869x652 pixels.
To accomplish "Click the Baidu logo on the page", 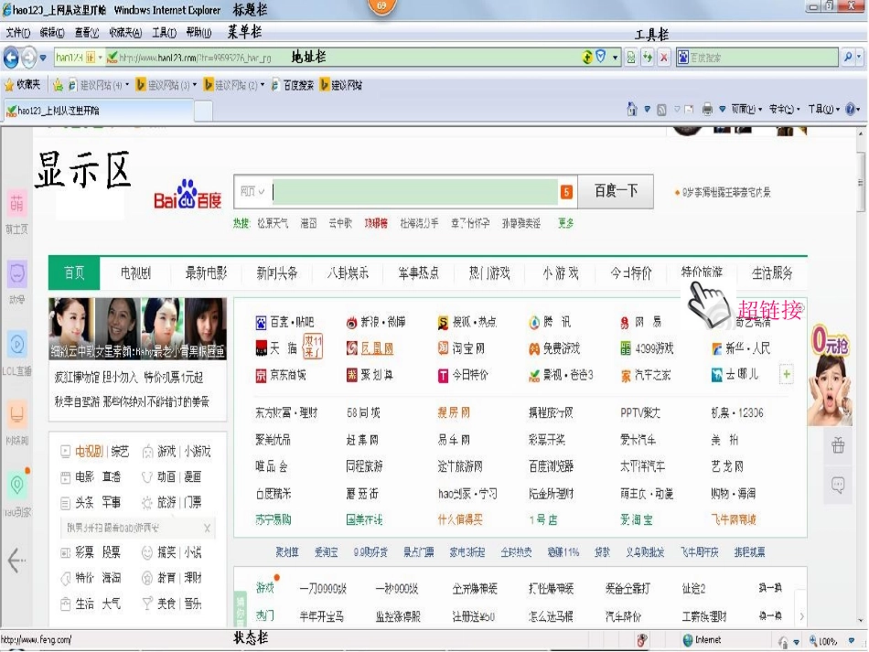I will (188, 194).
